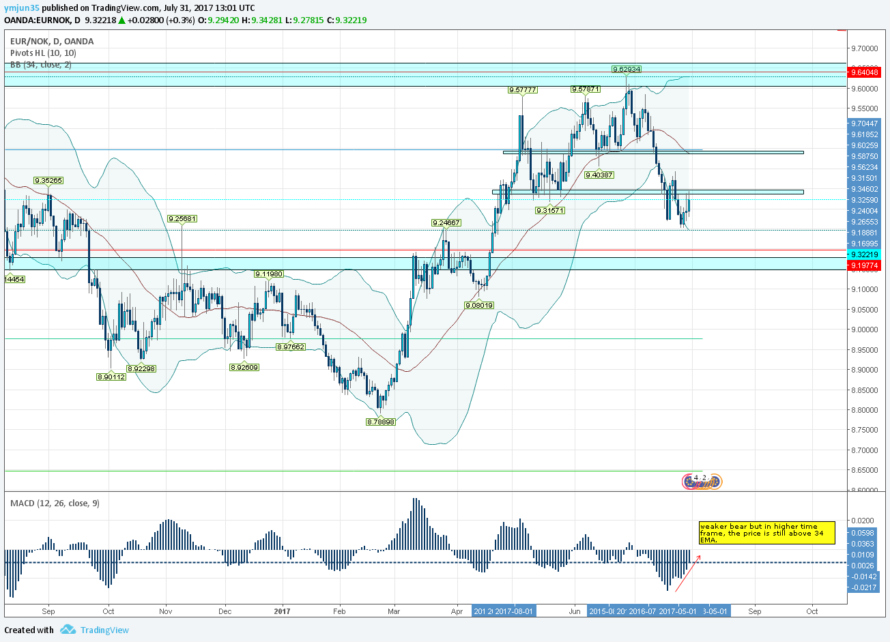This screenshot has height=642, width=890.
Task: Select the 8.92609 pivot low label
Action: [x=244, y=367]
